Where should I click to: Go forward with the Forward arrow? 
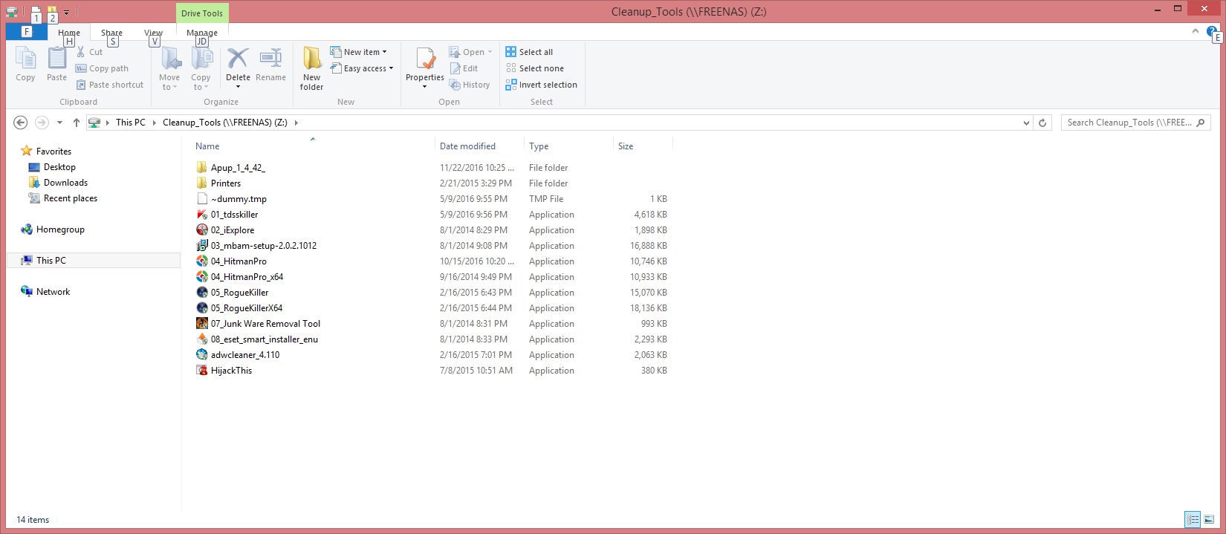[x=42, y=123]
